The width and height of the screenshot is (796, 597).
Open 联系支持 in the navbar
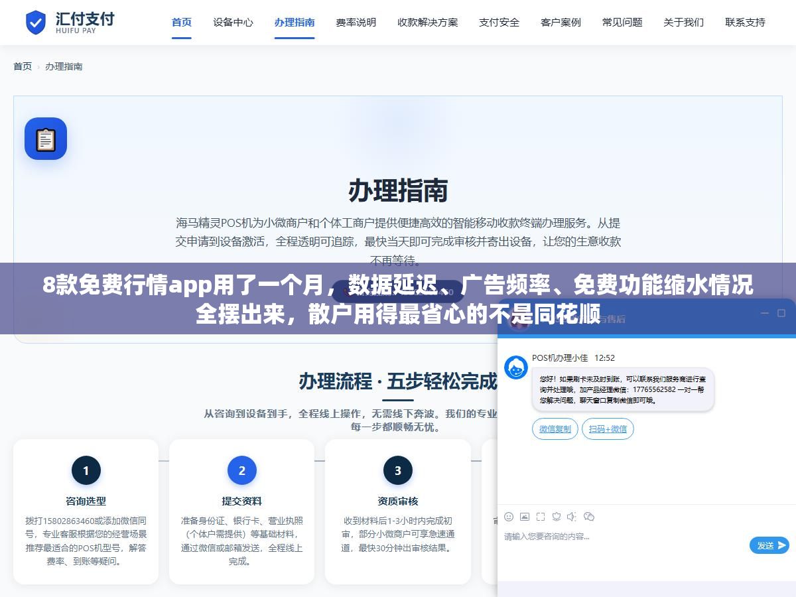(745, 23)
